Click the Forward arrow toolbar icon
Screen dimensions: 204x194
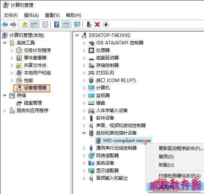pos(13,24)
